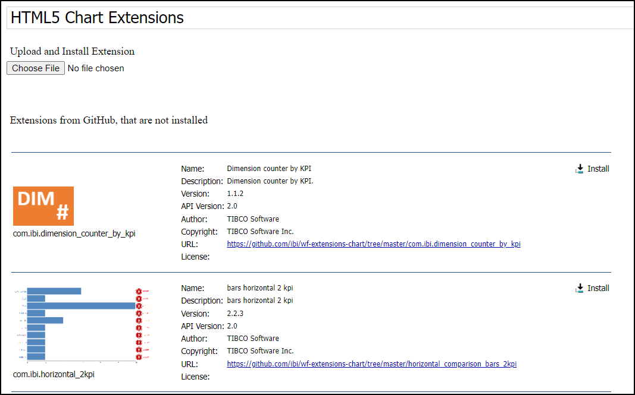
Task: Click the Upload and Install Extension heading
Action: tap(71, 51)
